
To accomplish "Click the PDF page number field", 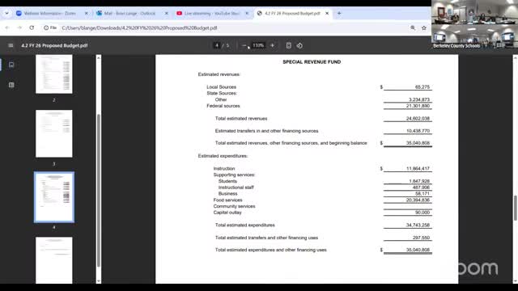I will pos(217,45).
